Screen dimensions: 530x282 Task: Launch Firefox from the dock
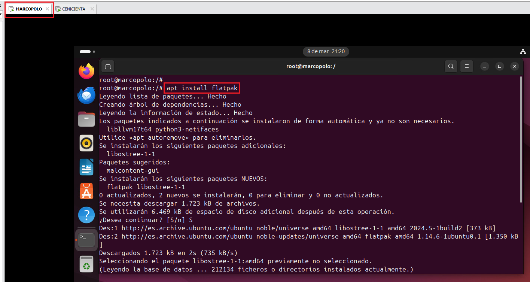tap(86, 71)
